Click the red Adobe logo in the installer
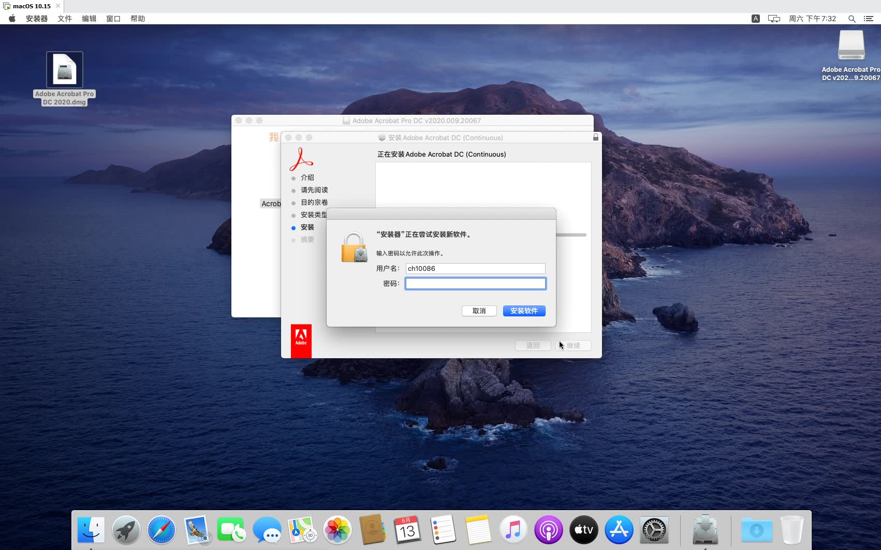The height and width of the screenshot is (550, 881). pos(301,341)
